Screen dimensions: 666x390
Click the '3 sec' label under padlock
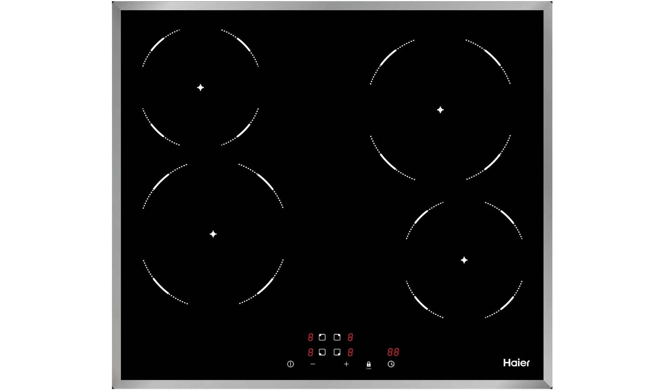tap(369, 369)
